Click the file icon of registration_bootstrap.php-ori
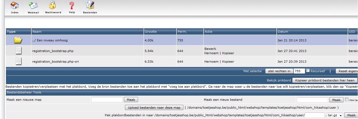This screenshot has height=119, width=358. pos(19,62)
